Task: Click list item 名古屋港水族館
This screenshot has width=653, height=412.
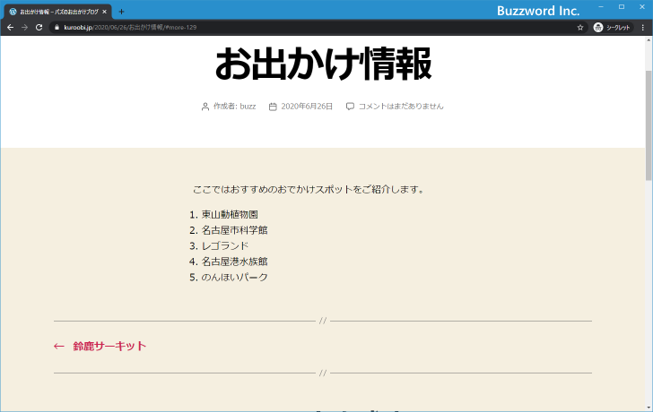Action: point(234,262)
